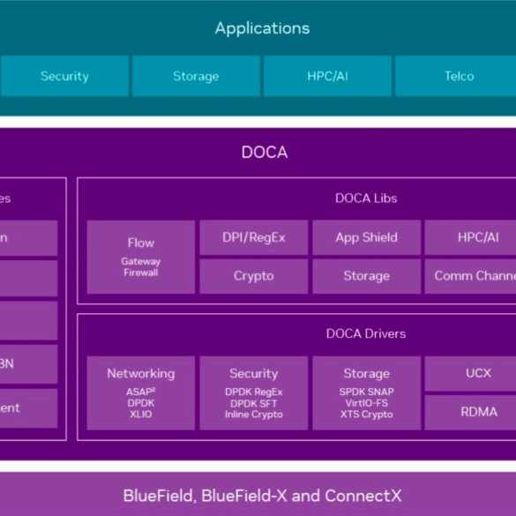Select the Storage box in DOCA Libs
Viewport: 516px width, 516px height.
point(367,276)
